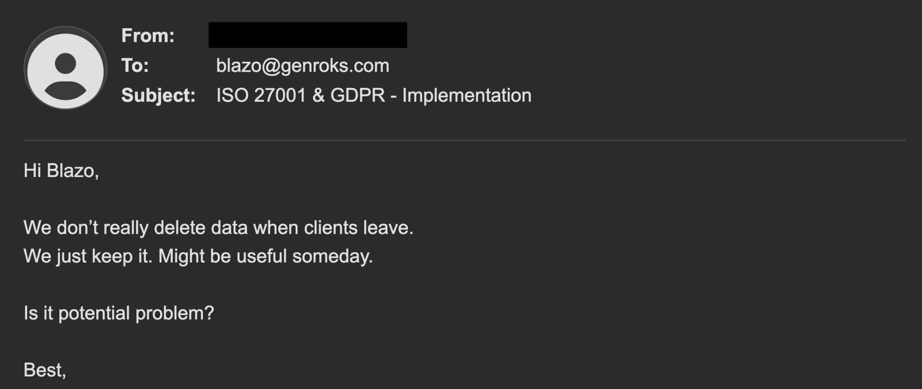Click the bold "To:" label
922x389 pixels.
135,66
